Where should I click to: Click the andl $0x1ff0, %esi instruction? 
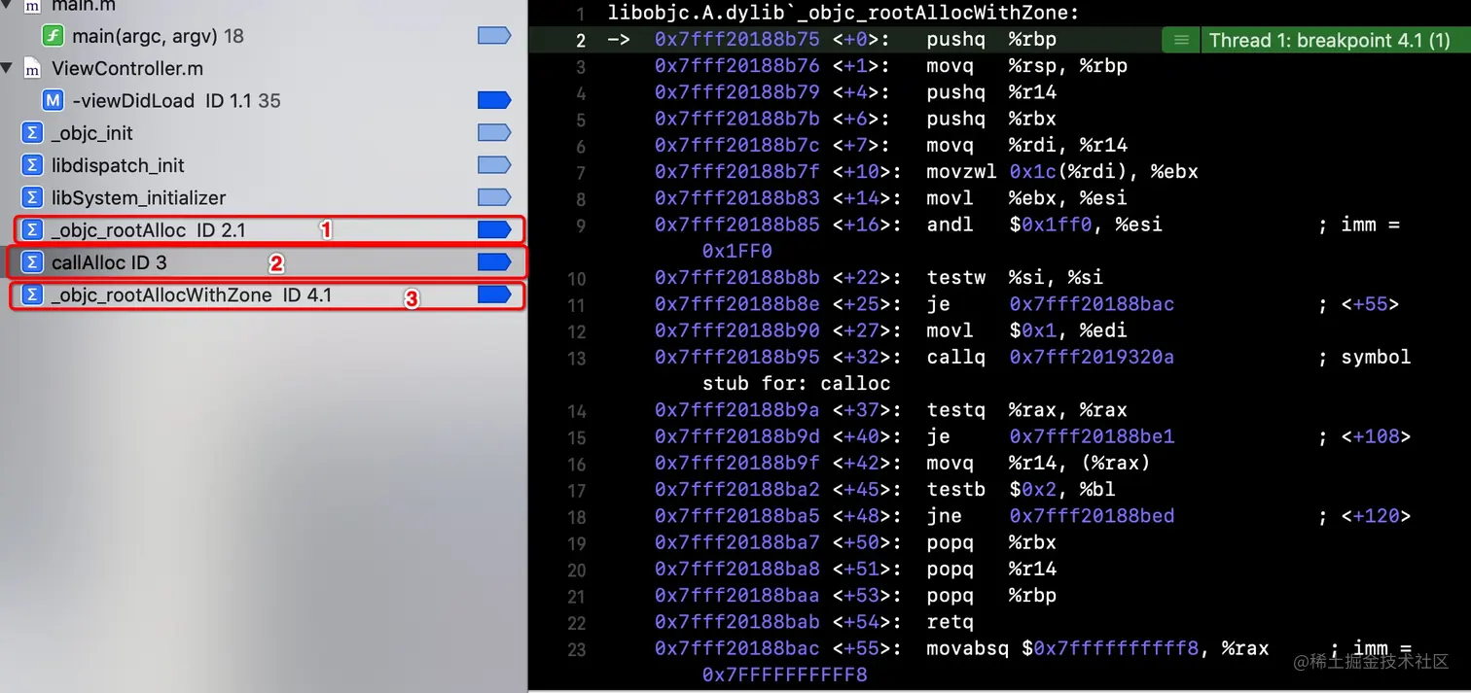click(1044, 225)
